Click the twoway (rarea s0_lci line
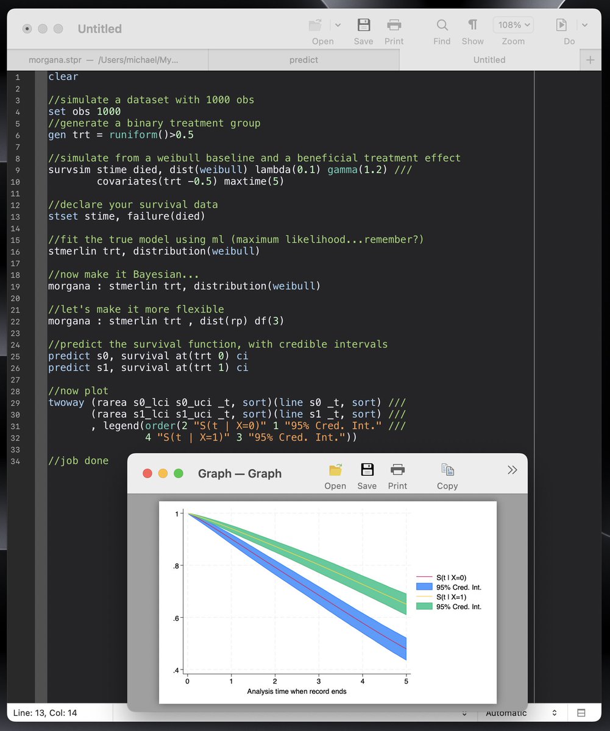This screenshot has width=610, height=731. point(227,403)
